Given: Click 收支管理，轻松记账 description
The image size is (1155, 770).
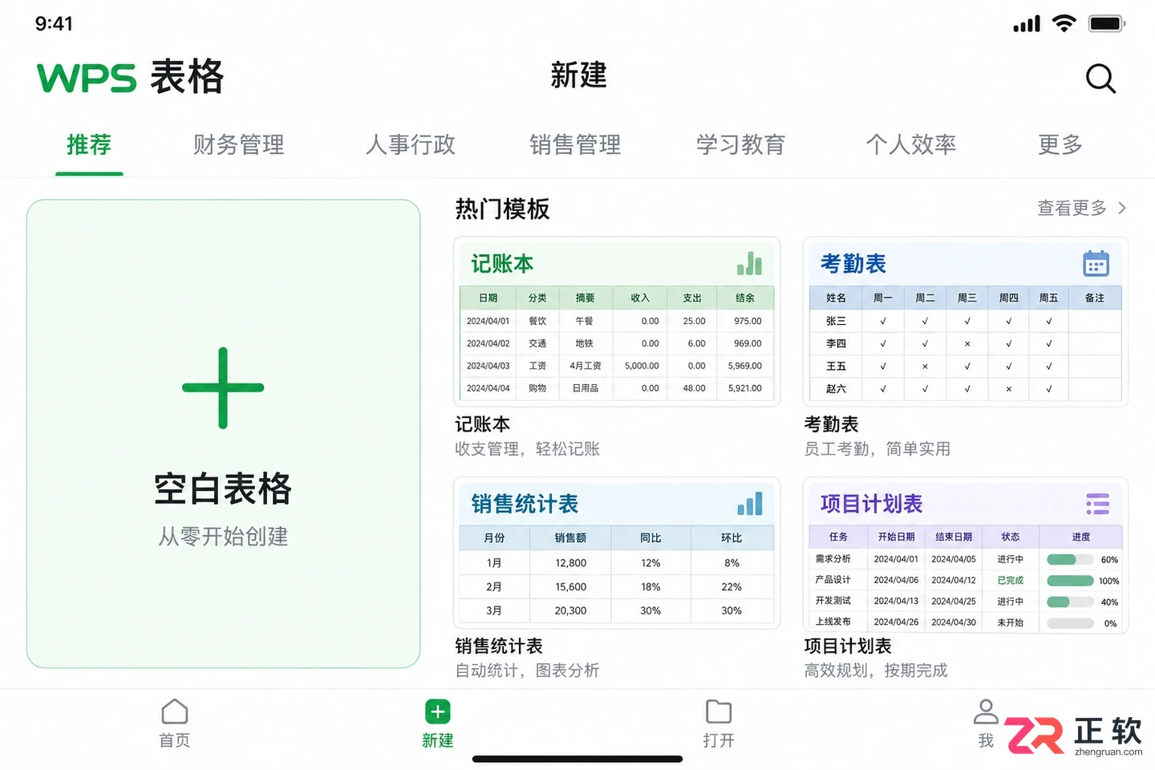Looking at the screenshot, I should click(x=527, y=449).
